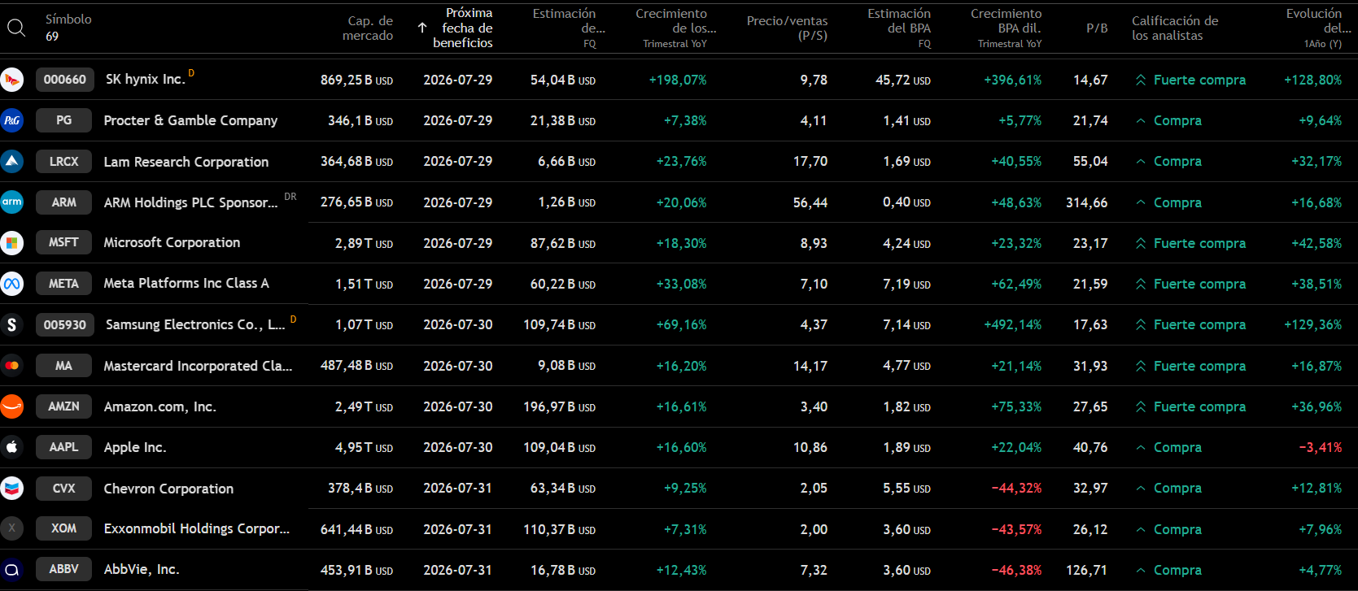Viewport: 1358px width, 591px height.
Task: Sort by Calificación de los analistas header
Action: click(x=1175, y=28)
